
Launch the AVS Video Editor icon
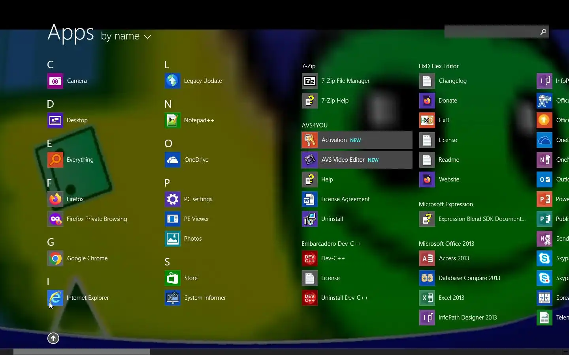coord(310,160)
